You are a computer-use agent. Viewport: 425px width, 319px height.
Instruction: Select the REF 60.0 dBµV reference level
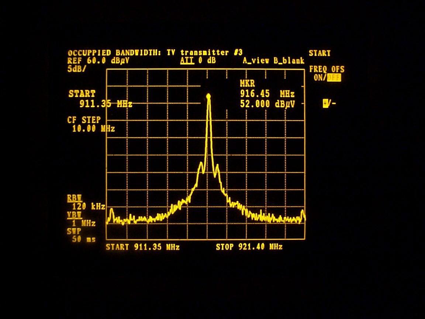point(99,61)
